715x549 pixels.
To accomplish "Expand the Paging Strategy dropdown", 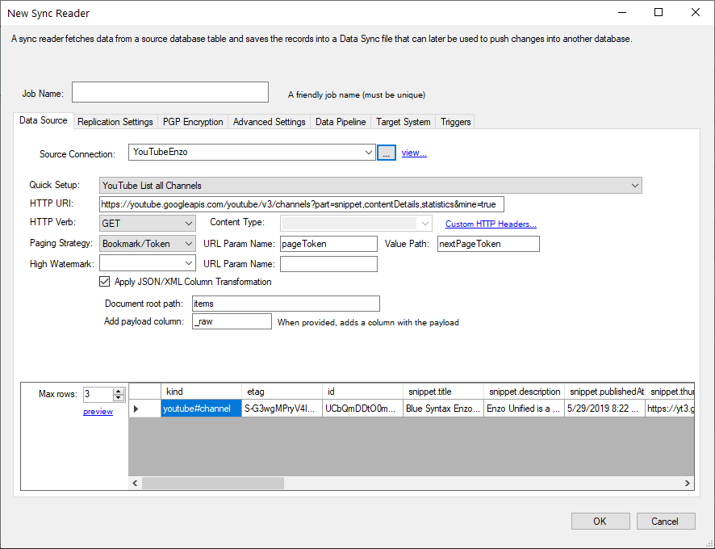I will [148, 244].
